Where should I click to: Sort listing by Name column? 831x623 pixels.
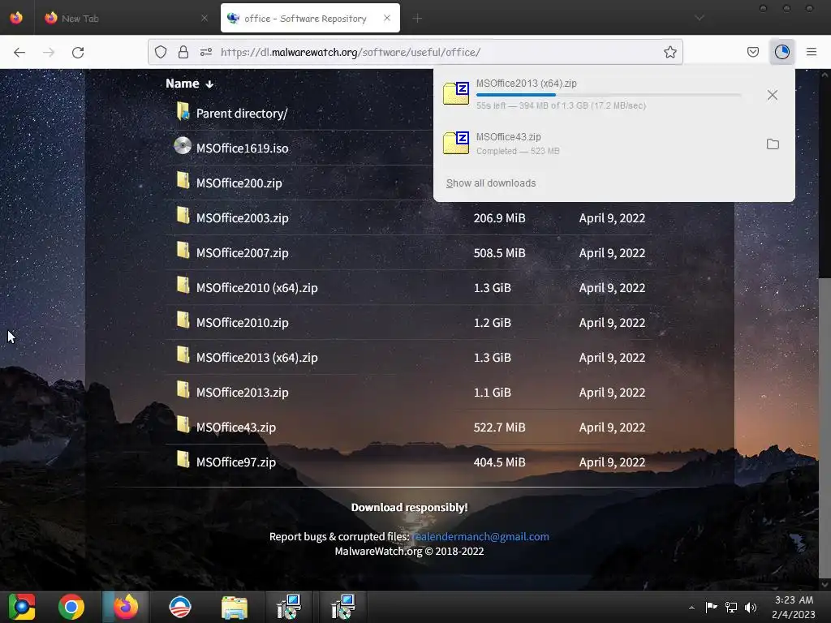(189, 84)
